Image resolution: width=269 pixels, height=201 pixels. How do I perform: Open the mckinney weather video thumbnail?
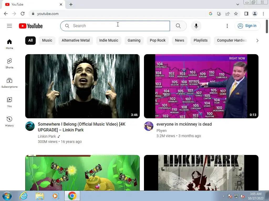(201, 86)
